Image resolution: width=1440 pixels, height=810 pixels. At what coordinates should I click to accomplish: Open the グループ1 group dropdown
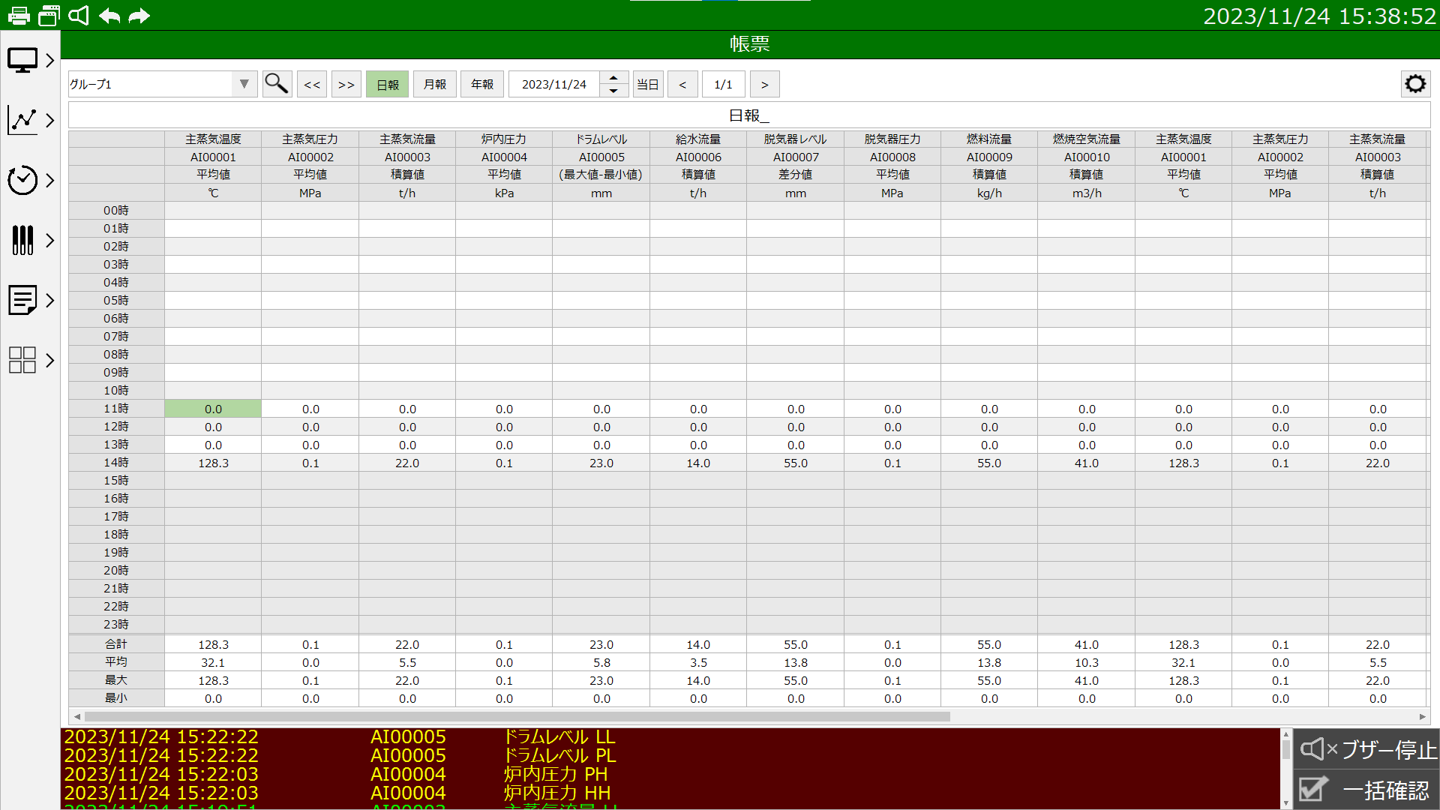tap(163, 84)
